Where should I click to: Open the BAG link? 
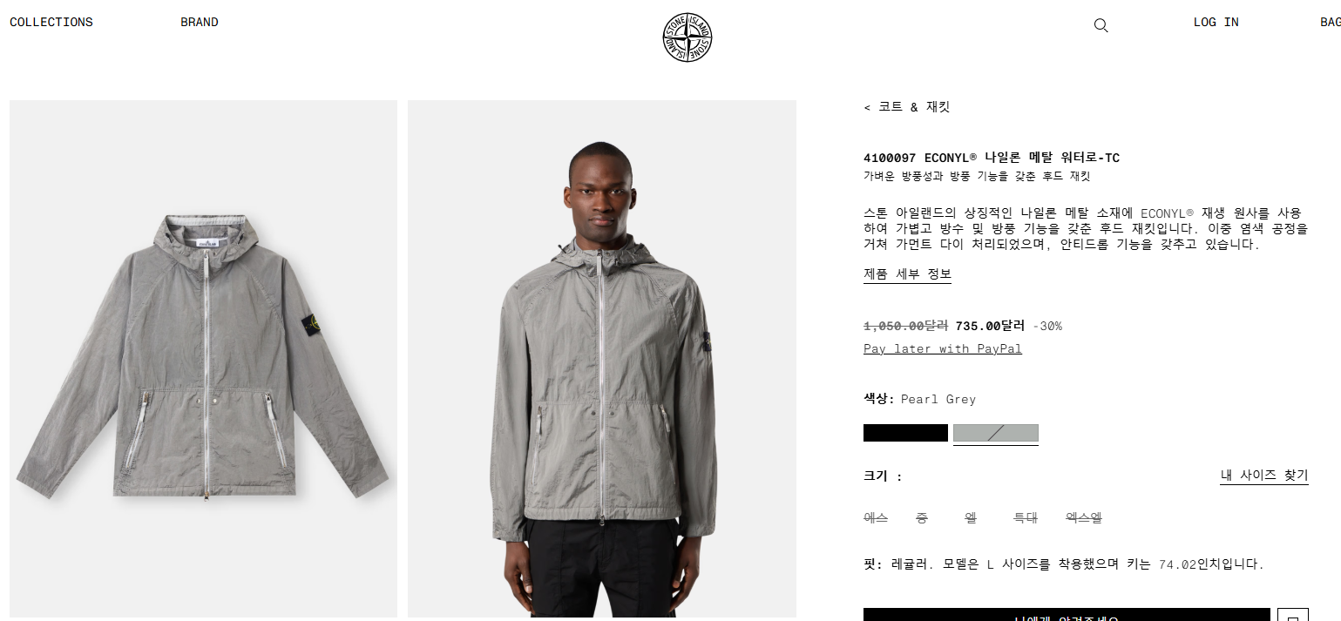[1331, 23]
